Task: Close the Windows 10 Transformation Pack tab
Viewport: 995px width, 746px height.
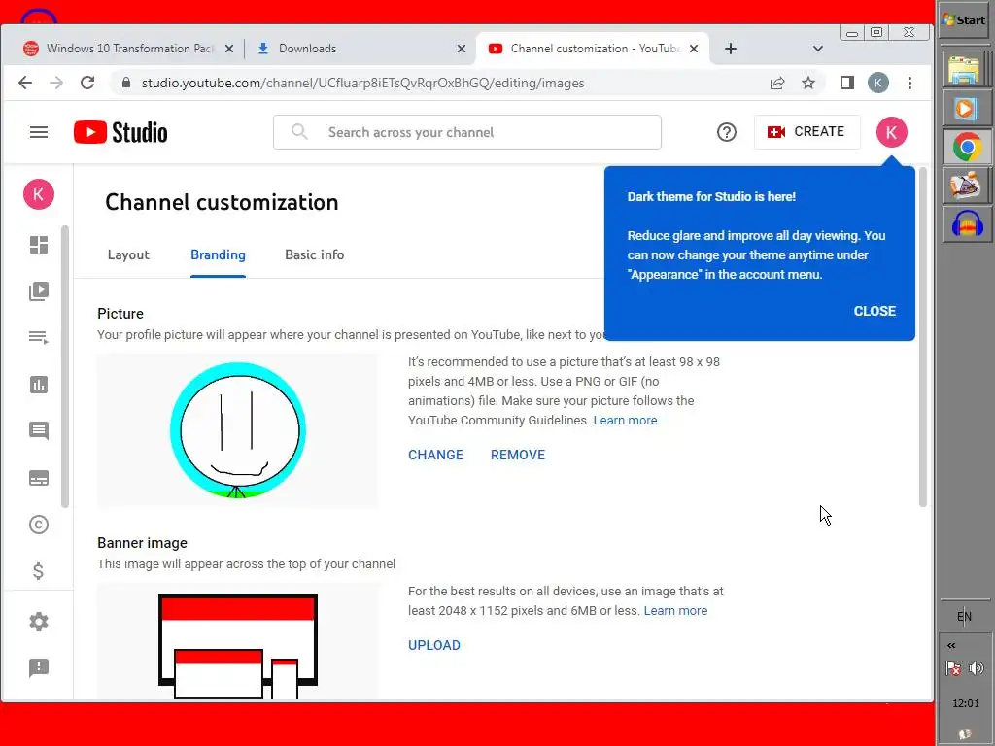Action: coord(229,49)
